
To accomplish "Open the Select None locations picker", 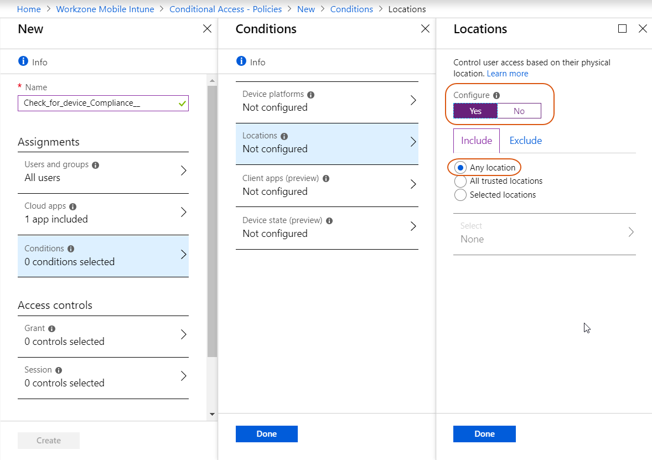I will point(545,233).
